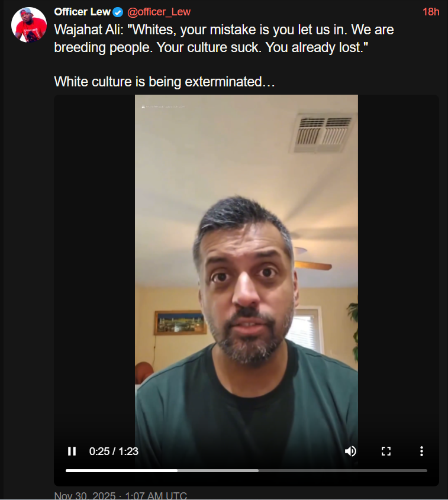The image size is (448, 500).
Task: Pause the playing video
Action: tap(72, 451)
